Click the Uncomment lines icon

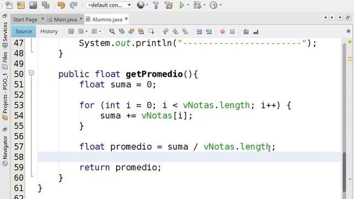256,32
